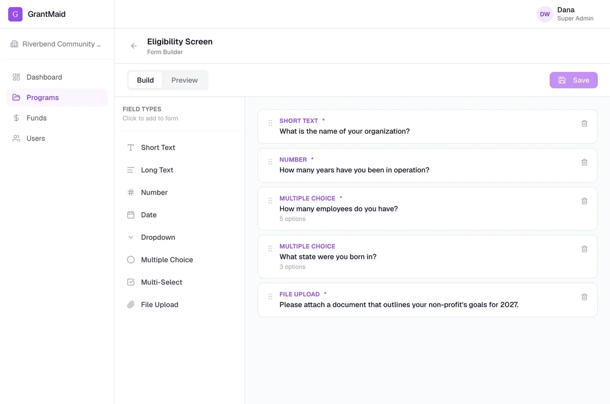Click the Programs folder icon

(16, 97)
